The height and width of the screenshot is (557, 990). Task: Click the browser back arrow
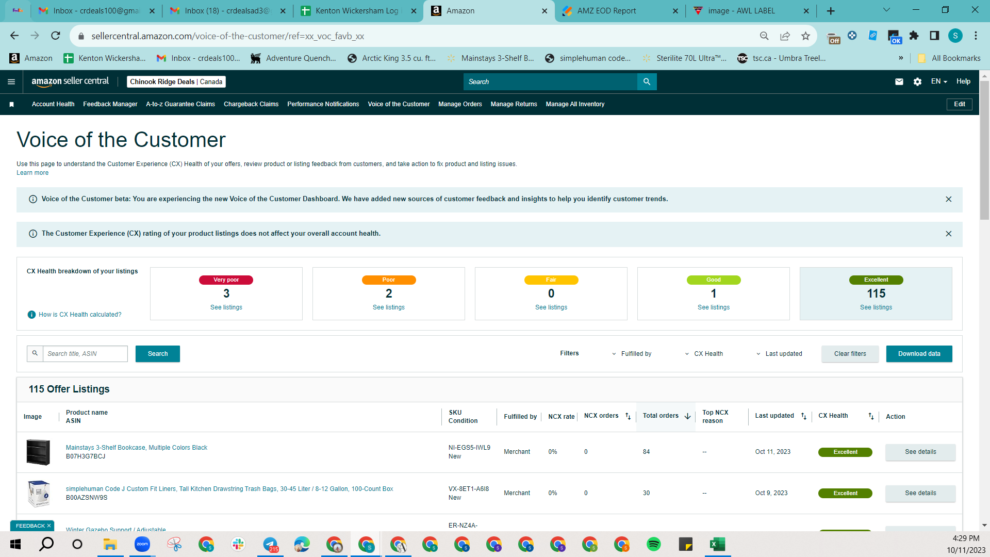14,36
